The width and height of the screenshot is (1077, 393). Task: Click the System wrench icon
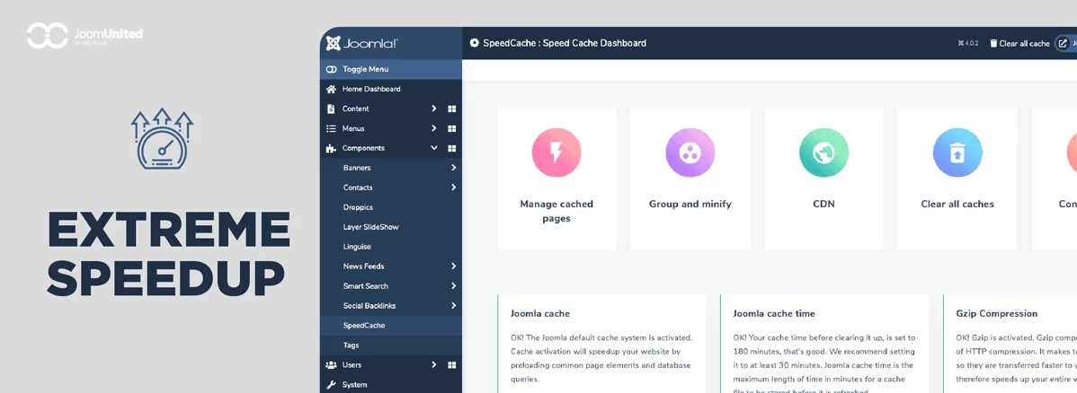click(x=331, y=385)
